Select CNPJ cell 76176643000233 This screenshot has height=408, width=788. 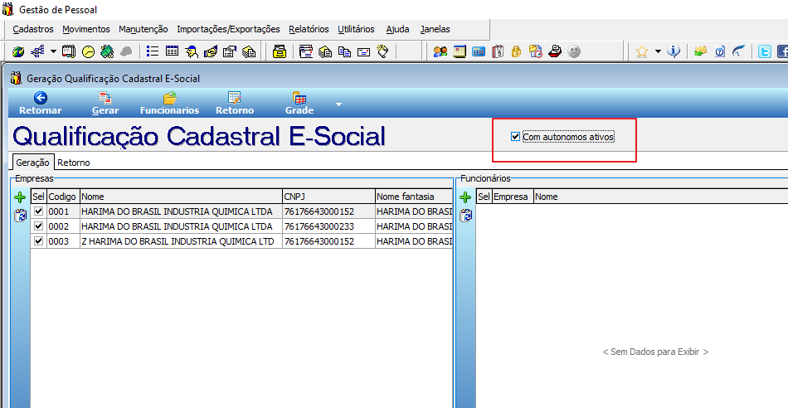pyautogui.click(x=328, y=226)
